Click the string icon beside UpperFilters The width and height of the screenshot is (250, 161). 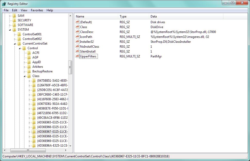[77, 56]
